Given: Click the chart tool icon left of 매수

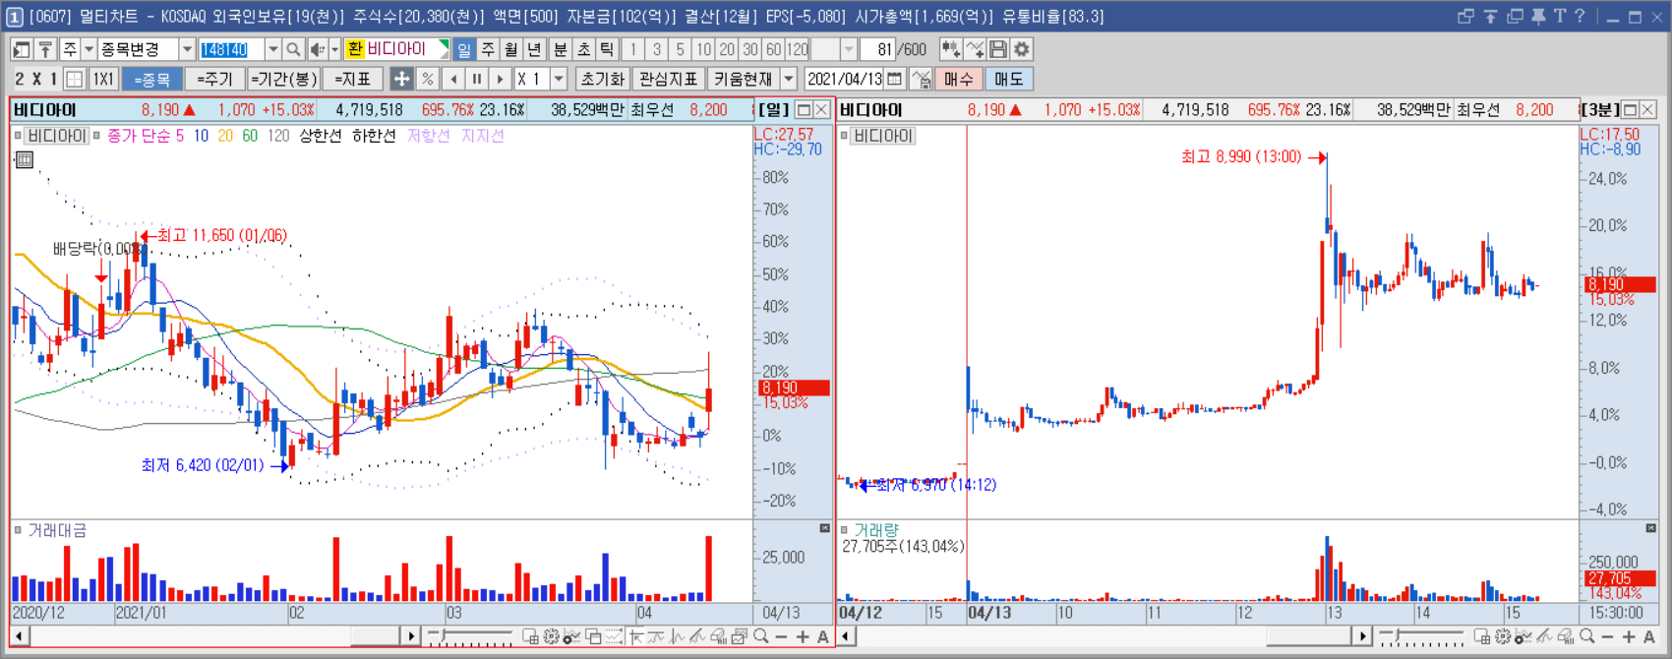Looking at the screenshot, I should (921, 79).
